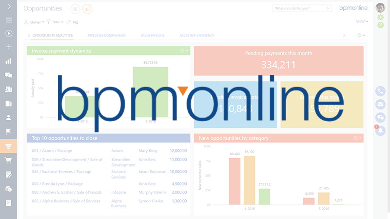Switch to list view toggle
390x219 pixels.
click(x=75, y=8)
